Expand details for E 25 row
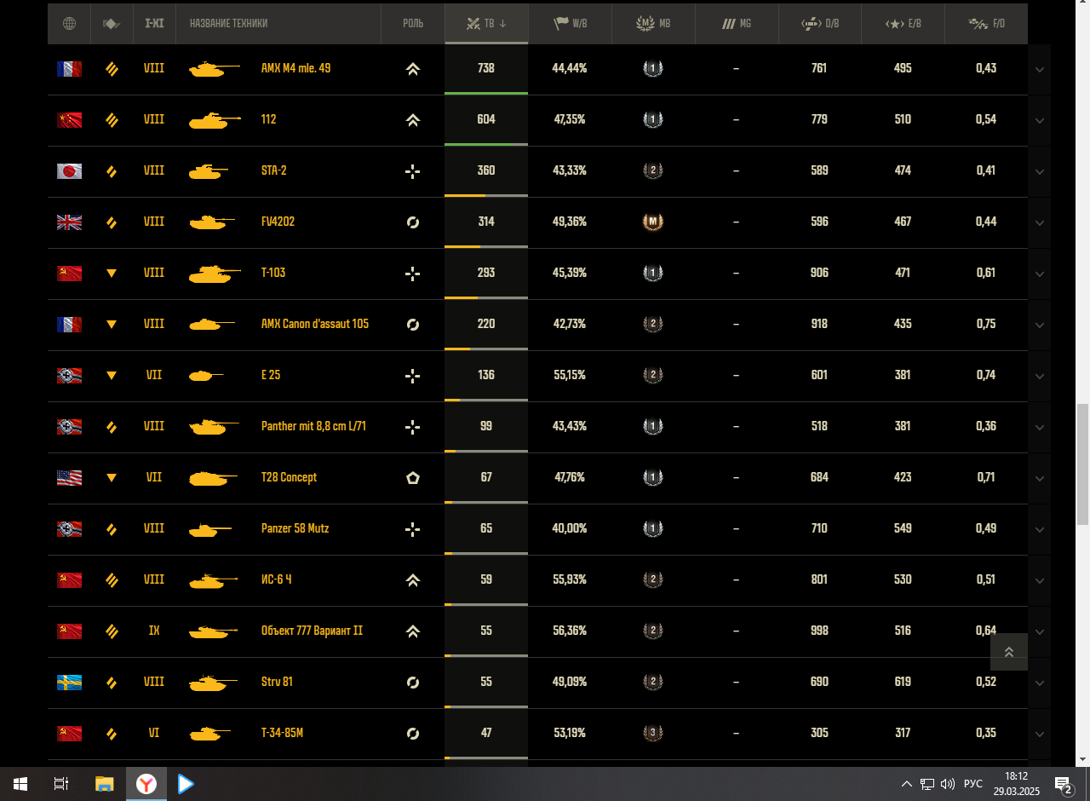Screen dimensions: 1090x801 click(x=1040, y=376)
